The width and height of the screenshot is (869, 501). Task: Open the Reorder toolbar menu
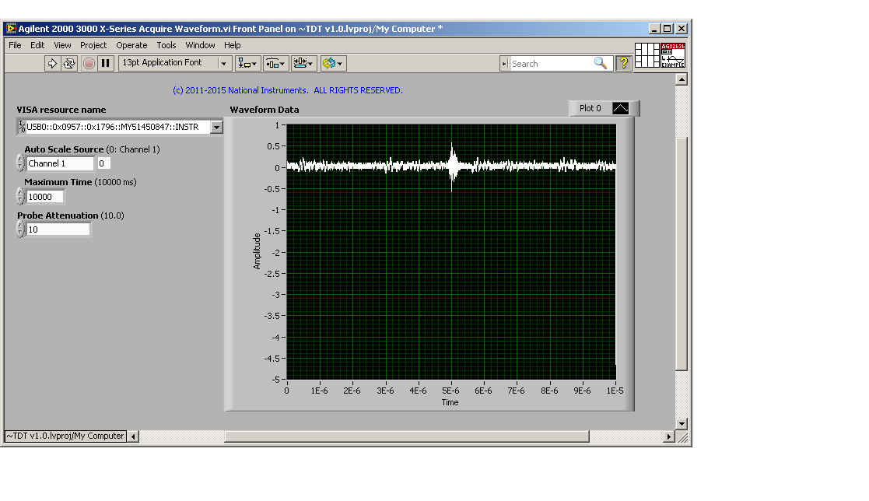pos(333,63)
